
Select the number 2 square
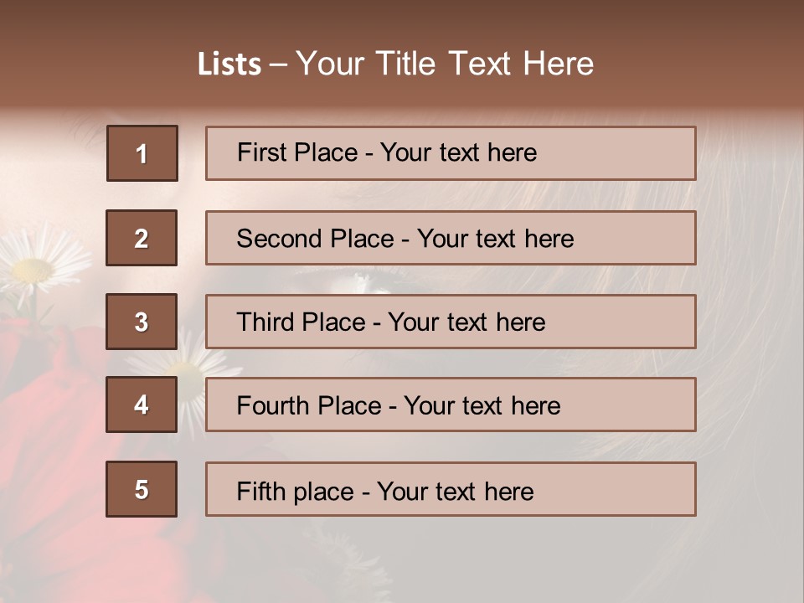pos(142,238)
